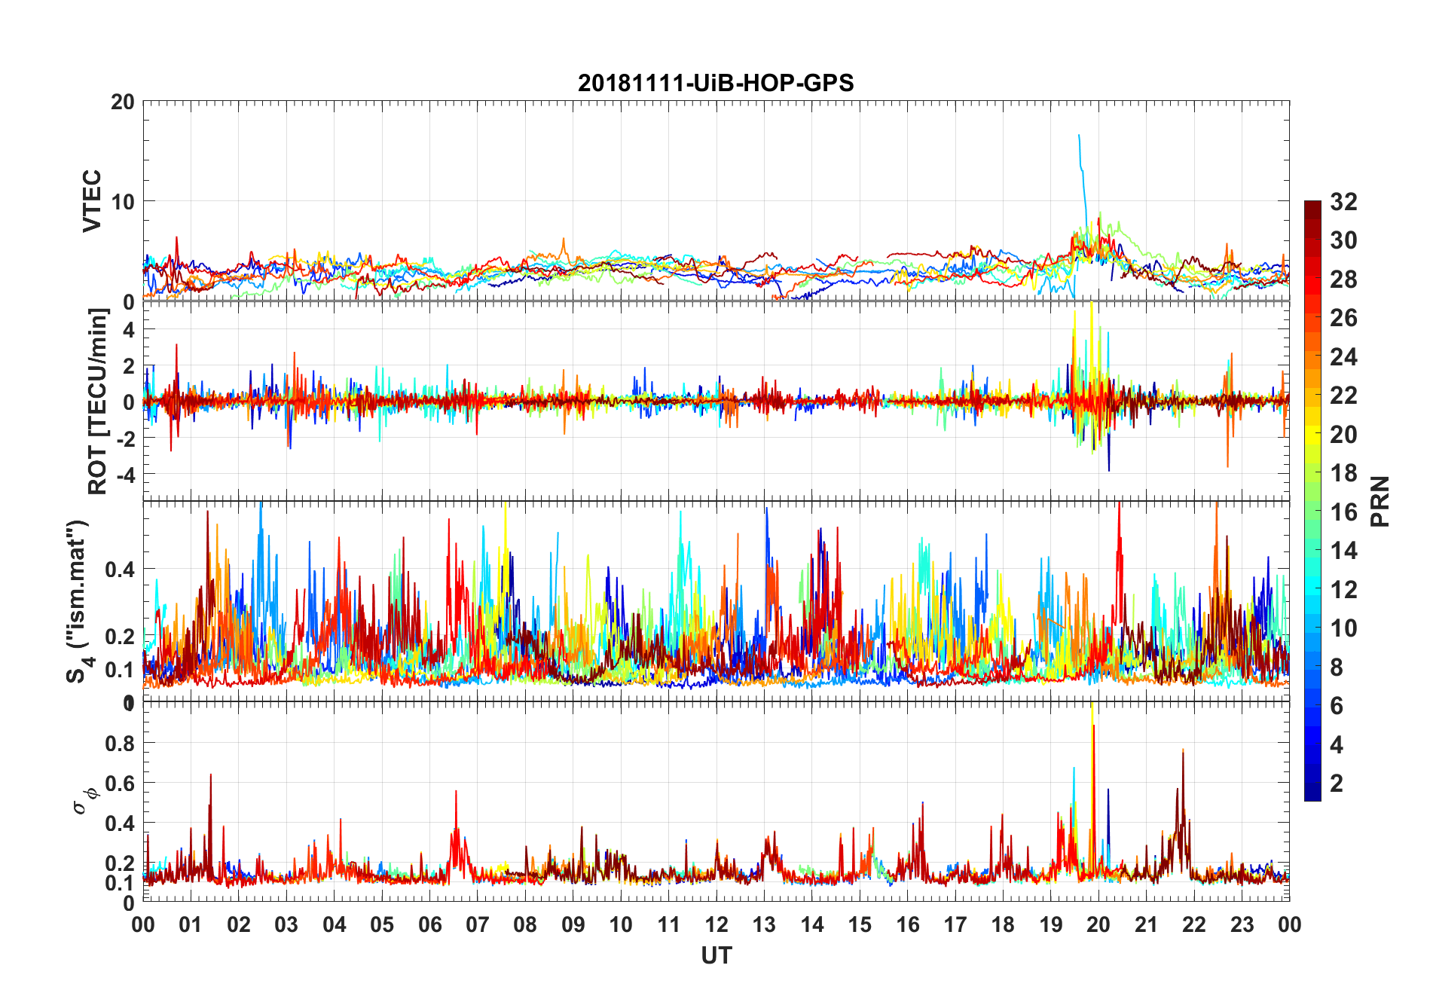Select PRN colorbar tick label 32
1433x1002 pixels.
tap(1344, 202)
